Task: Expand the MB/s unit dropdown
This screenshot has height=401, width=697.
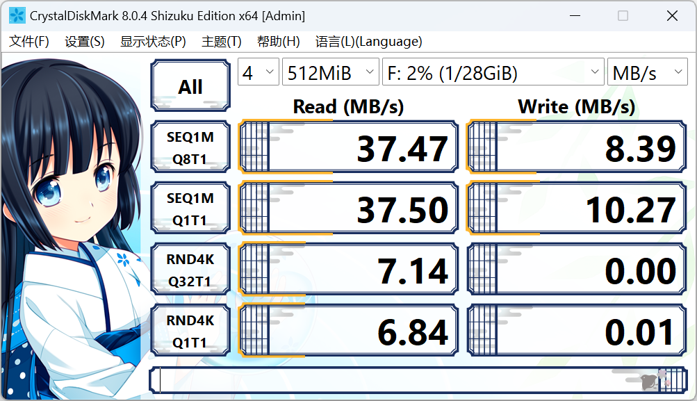Action: pos(647,72)
